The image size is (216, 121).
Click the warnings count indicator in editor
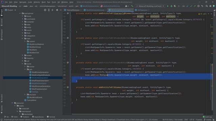200,14
